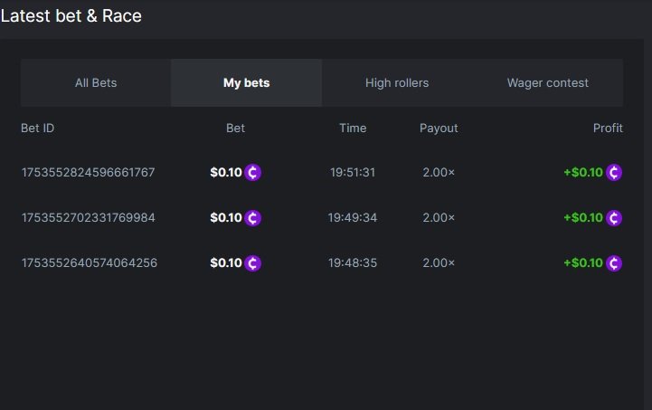This screenshot has width=652, height=410.
Task: Click profit coin icon in 19:48:35 row
Action: pyautogui.click(x=614, y=263)
